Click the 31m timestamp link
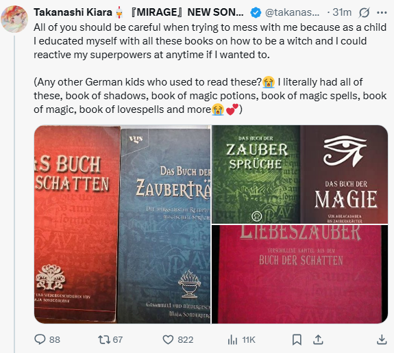 tap(342, 12)
